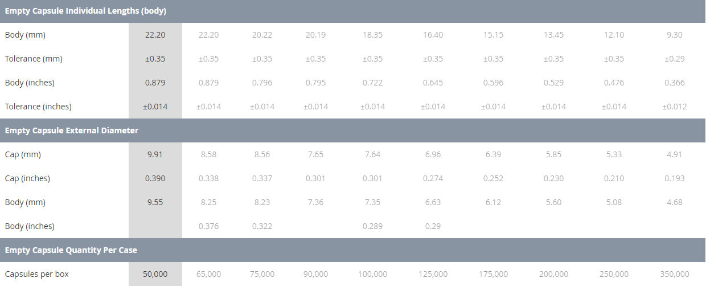Click the 'Cap (inches)' row label

27,178
